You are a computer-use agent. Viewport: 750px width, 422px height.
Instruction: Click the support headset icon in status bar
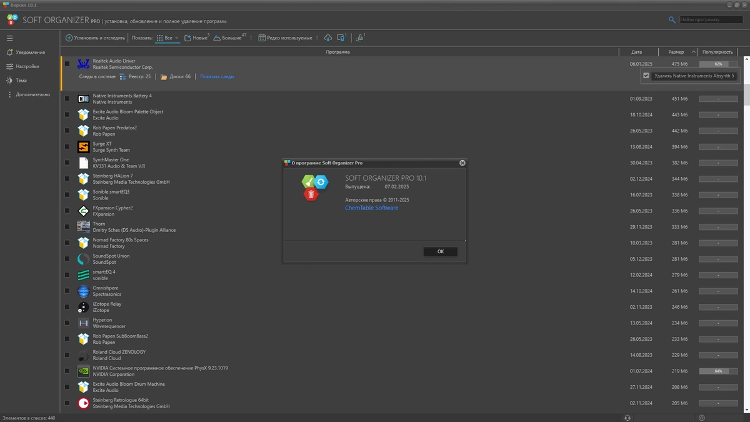click(627, 418)
